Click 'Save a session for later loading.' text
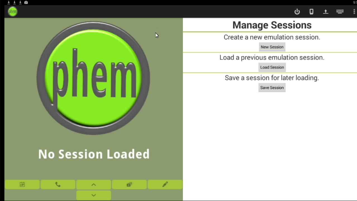 pos(272,78)
